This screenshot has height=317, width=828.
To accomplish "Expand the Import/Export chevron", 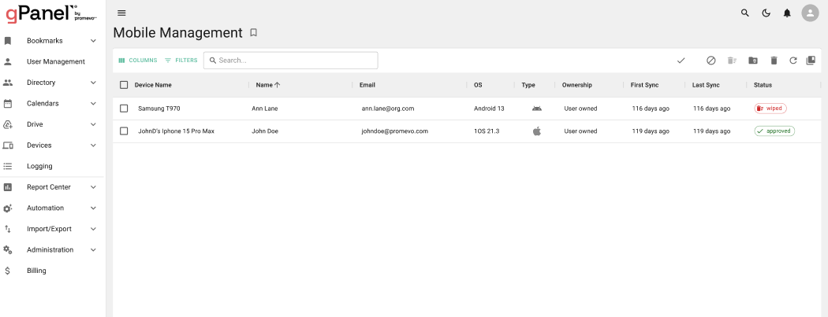I will [94, 229].
